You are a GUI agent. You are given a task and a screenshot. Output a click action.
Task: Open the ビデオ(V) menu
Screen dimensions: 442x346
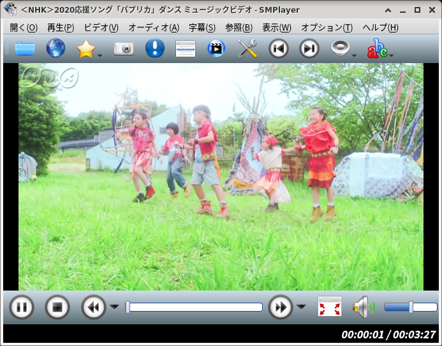(101, 27)
